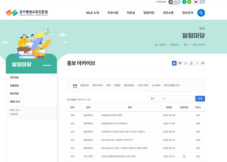227x162 pixels.
Task: Open the 국민소통 main menu
Action: [168, 13]
